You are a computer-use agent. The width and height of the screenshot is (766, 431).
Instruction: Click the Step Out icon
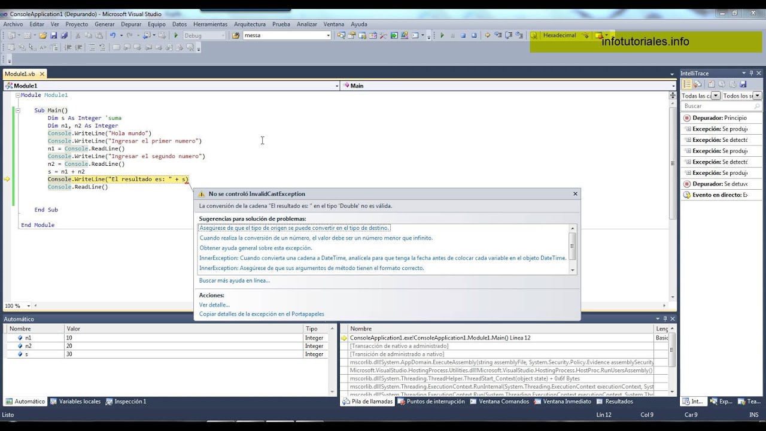(519, 35)
